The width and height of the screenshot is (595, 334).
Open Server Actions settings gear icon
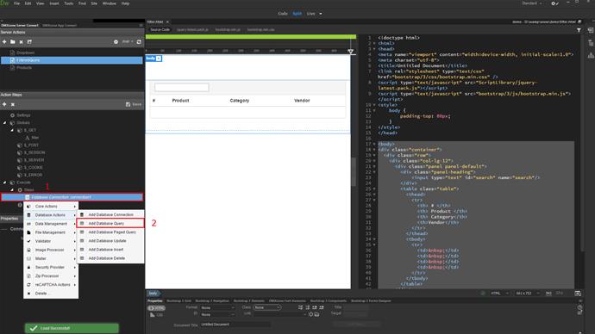[x=116, y=41]
